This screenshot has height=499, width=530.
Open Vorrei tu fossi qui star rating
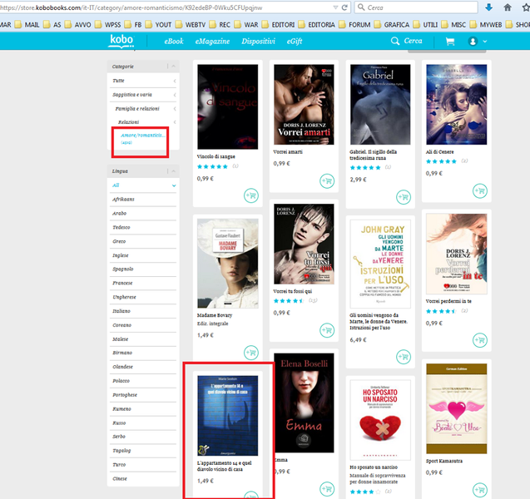tap(289, 301)
